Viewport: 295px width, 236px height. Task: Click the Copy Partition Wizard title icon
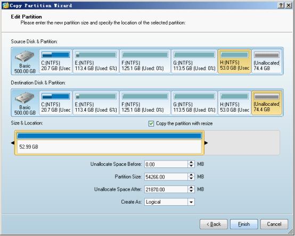[x=6, y=5]
